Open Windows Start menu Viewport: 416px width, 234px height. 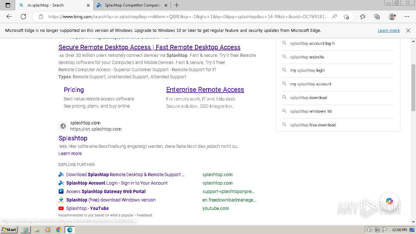click(x=9, y=229)
